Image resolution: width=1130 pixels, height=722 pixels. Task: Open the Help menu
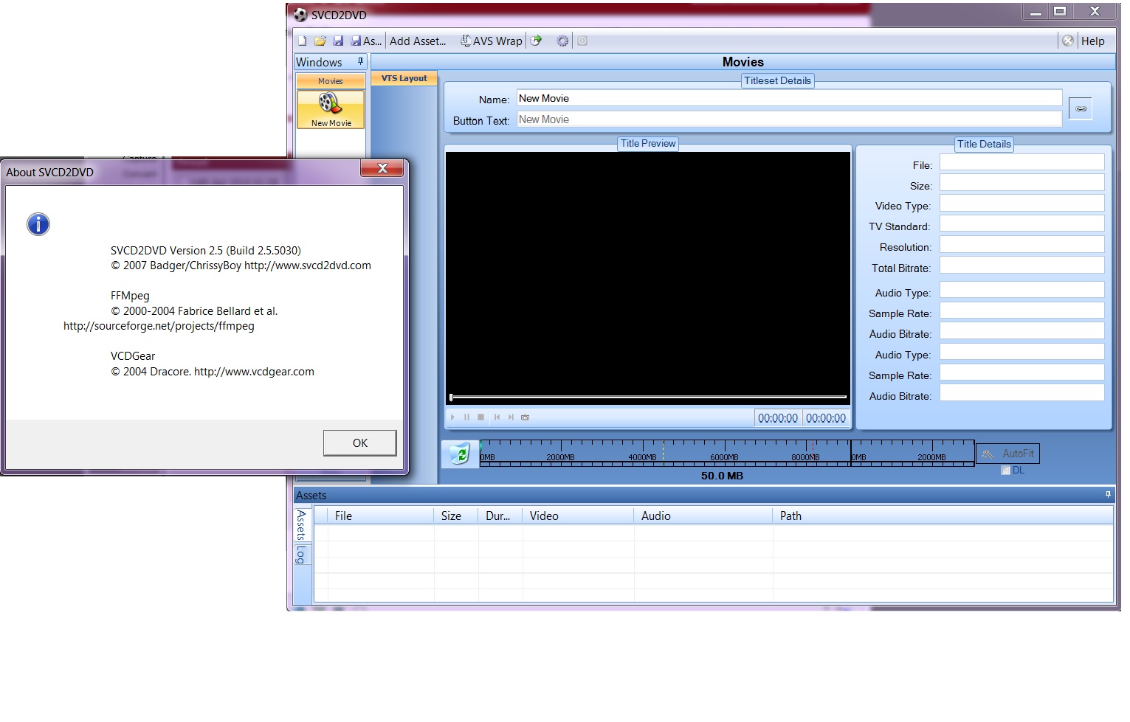[x=1092, y=41]
